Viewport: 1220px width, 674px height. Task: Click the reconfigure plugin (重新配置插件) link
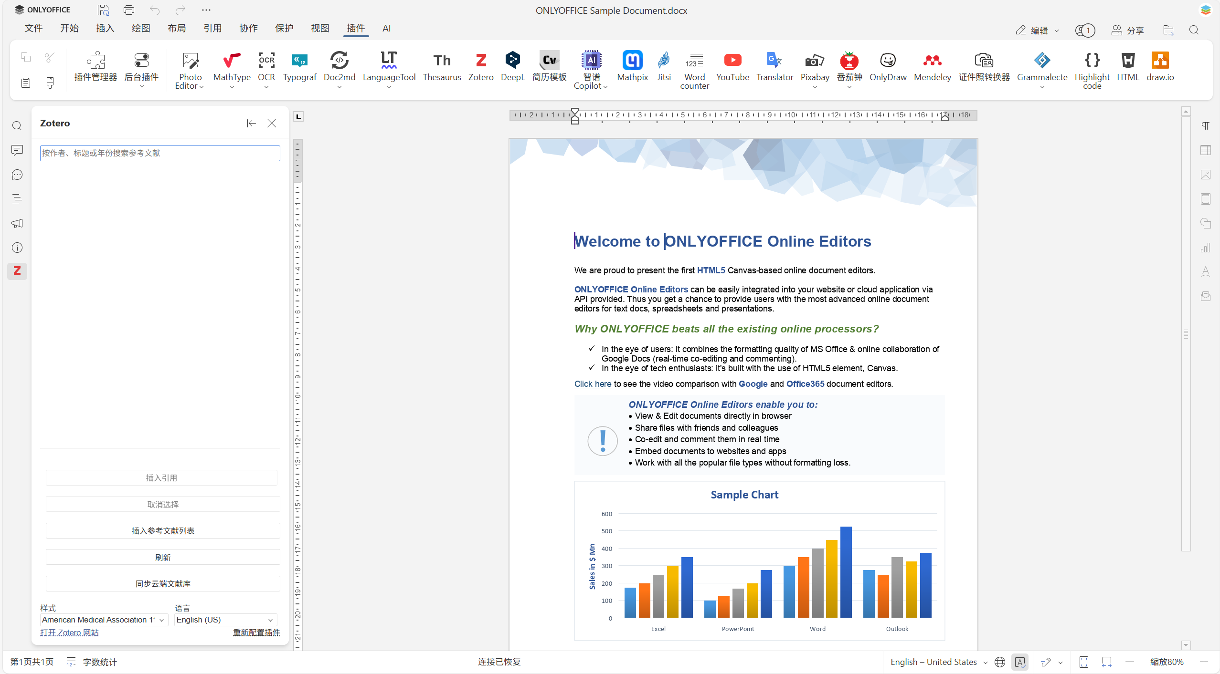pos(256,633)
